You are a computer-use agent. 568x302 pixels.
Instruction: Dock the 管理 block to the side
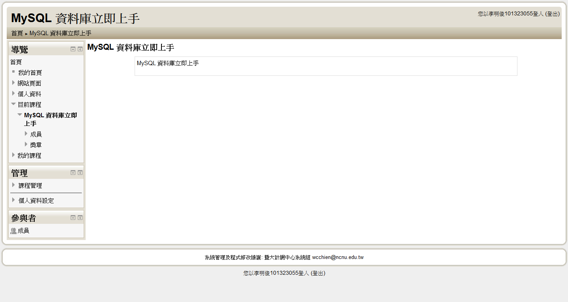(x=80, y=173)
